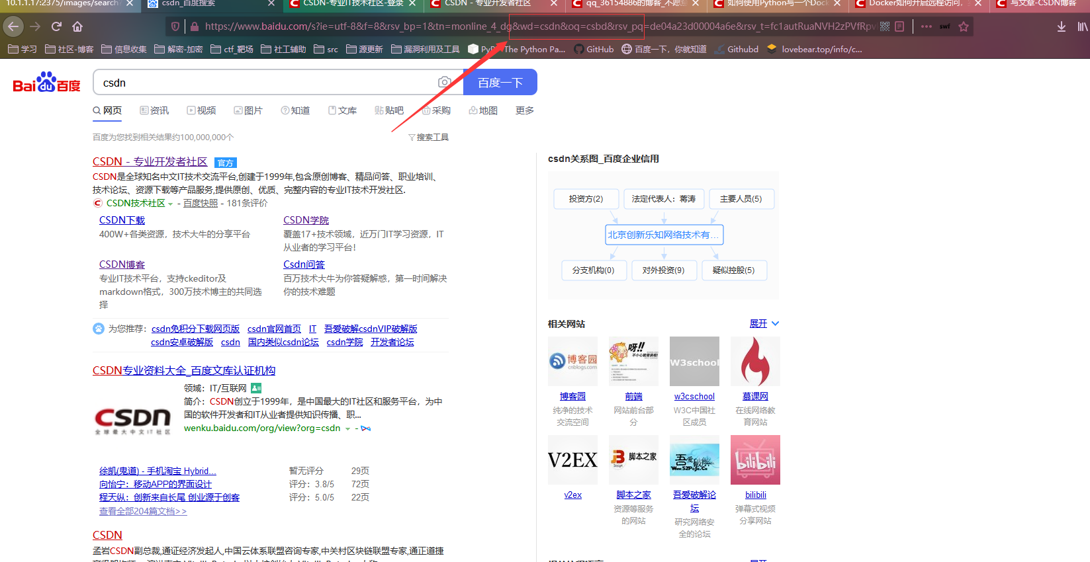Image resolution: width=1090 pixels, height=562 pixels.
Task: Open CSDN专业资料大全_百度文库认证机构 result
Action: [x=184, y=370]
